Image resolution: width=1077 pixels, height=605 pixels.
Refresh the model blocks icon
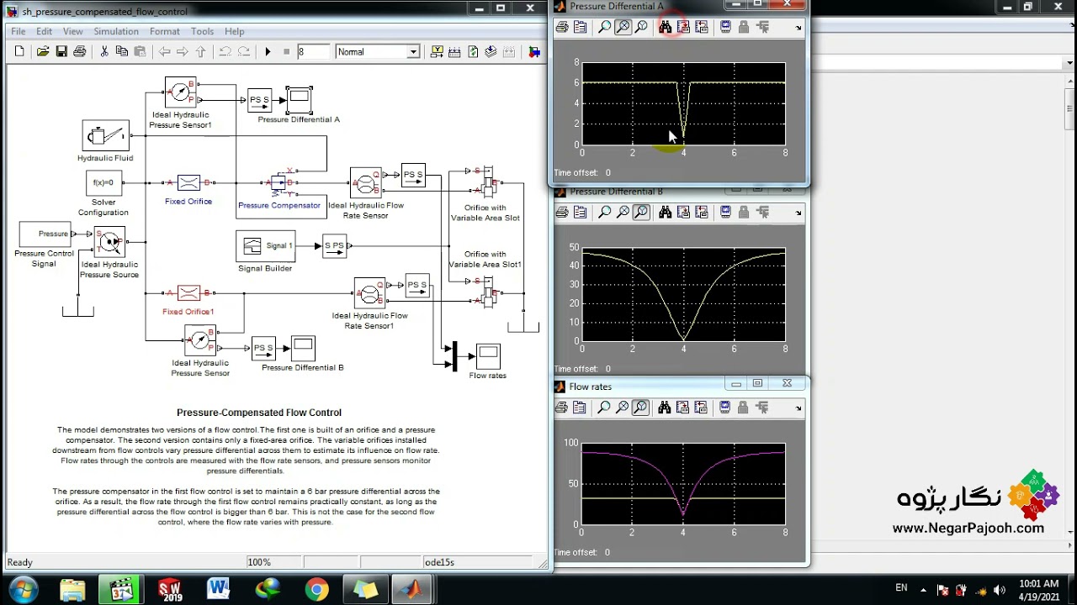(x=473, y=52)
